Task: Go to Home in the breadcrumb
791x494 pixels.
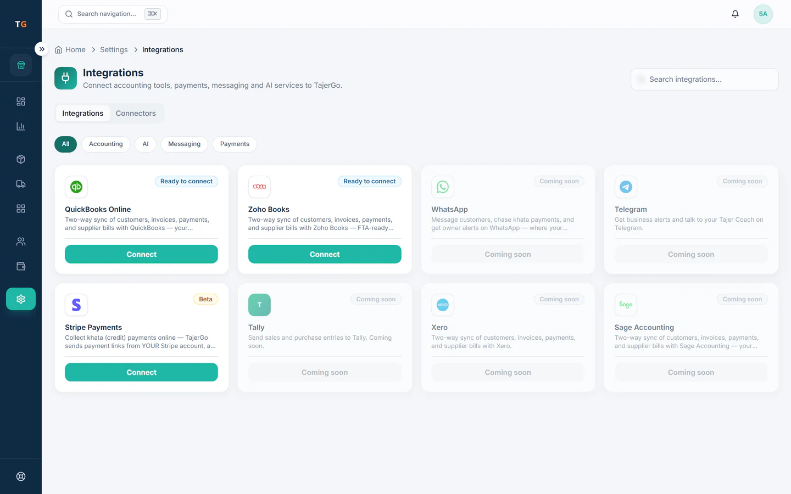Action: point(70,49)
